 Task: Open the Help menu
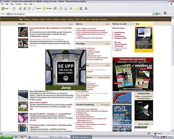pos(31,4)
